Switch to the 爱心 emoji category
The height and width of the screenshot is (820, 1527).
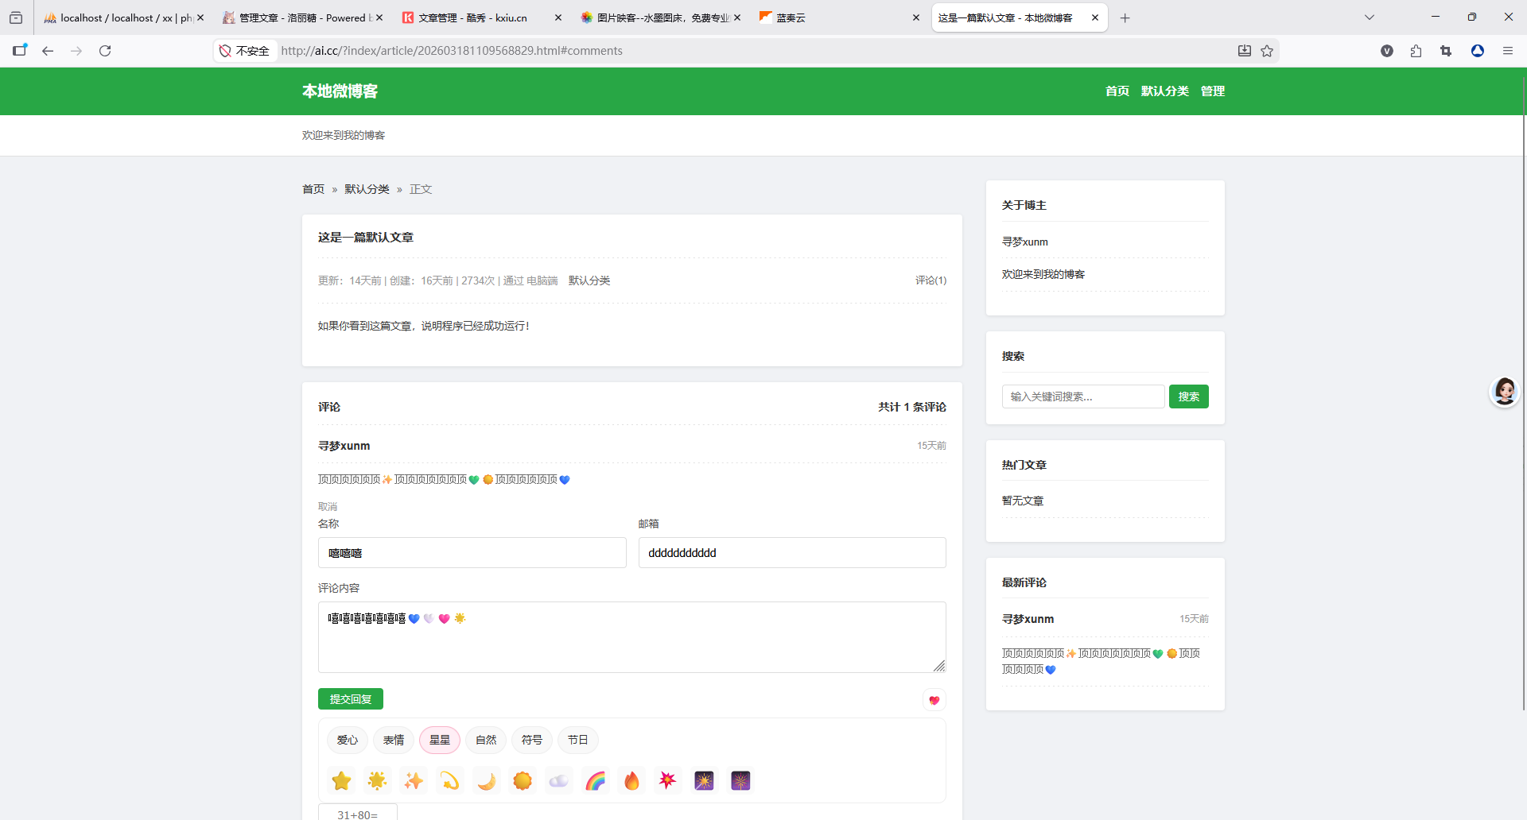coord(348,740)
